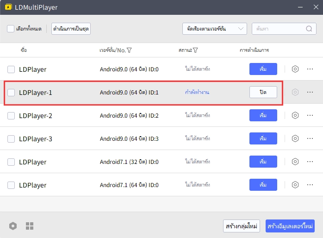Open three-dots more menu in LDPlayer-2 row

pyautogui.click(x=310, y=115)
